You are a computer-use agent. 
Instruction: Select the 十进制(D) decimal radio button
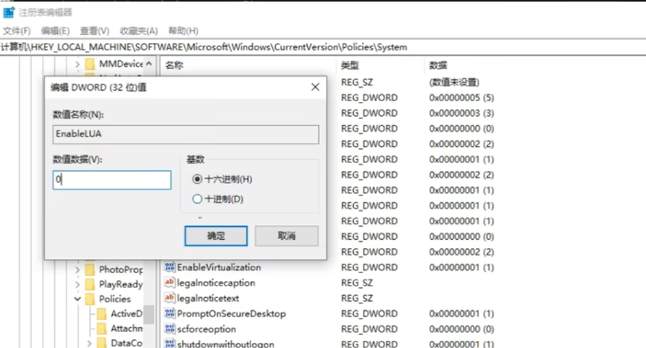click(197, 200)
